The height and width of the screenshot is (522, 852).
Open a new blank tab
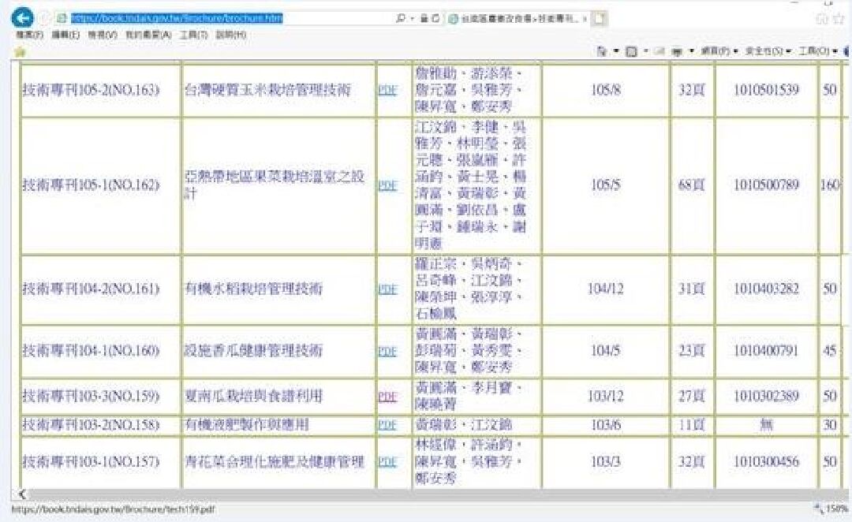point(599,18)
